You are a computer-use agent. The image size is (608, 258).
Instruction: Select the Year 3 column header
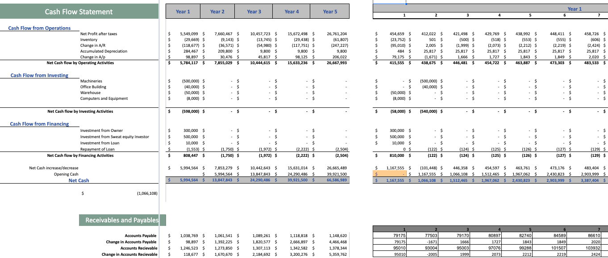pos(254,12)
